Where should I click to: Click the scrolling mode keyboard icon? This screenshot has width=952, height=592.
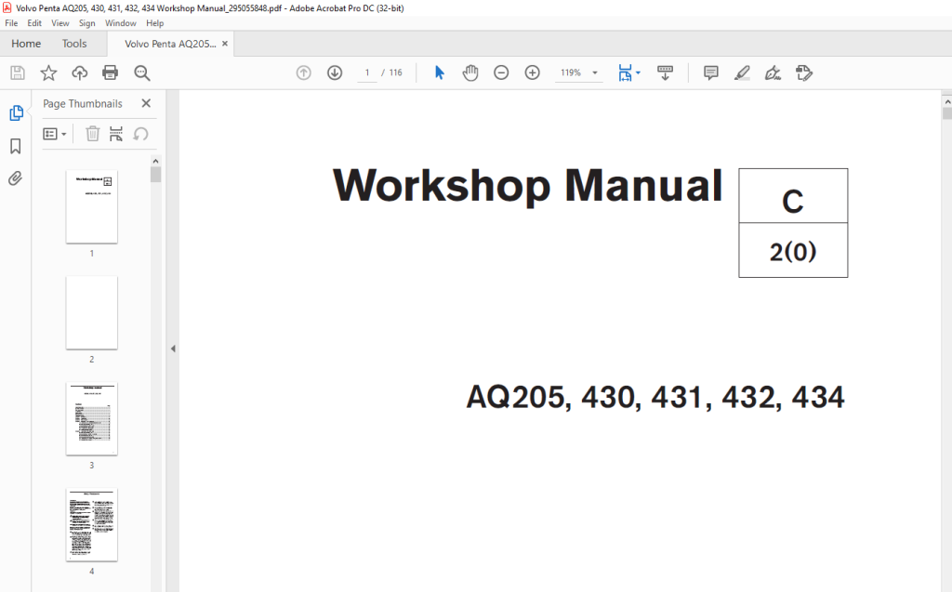[x=666, y=72]
